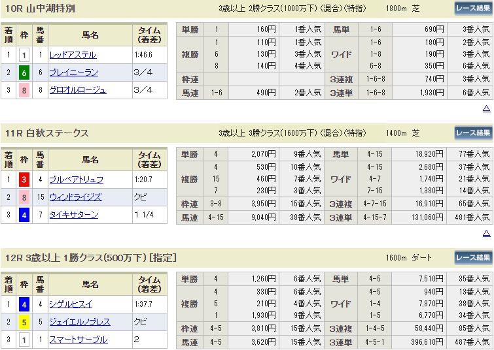Select 487番人気 popularity cell

[x=472, y=342]
